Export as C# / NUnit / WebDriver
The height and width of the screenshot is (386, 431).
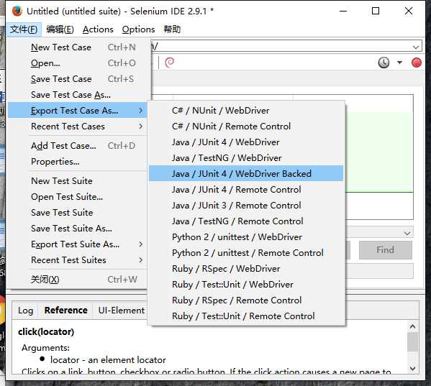(x=246, y=111)
